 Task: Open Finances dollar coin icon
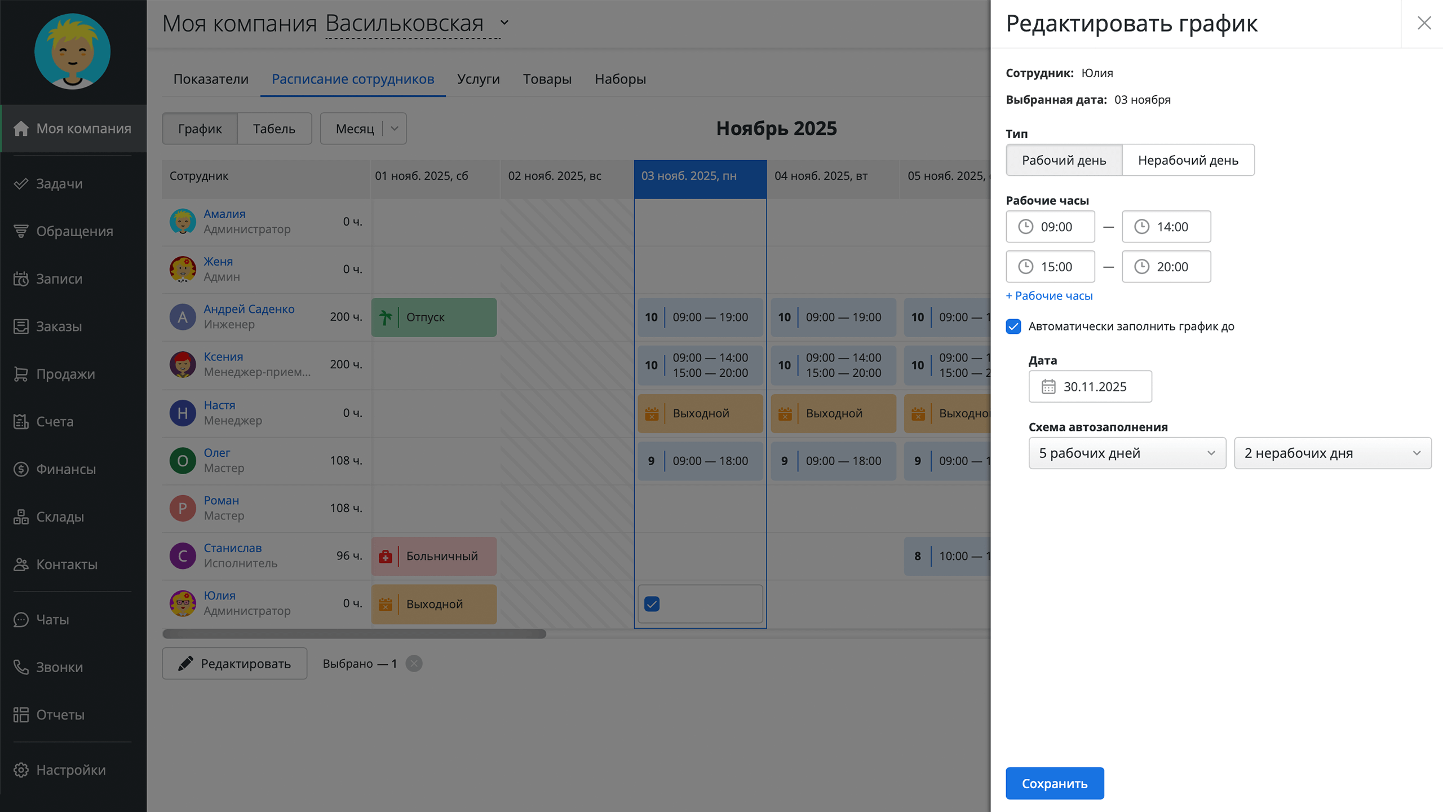pos(21,469)
